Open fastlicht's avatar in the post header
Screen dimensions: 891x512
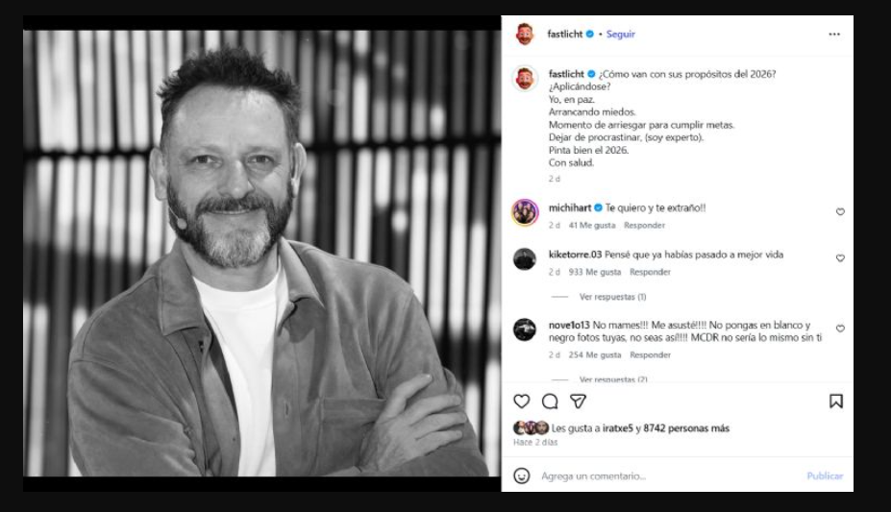click(x=525, y=34)
